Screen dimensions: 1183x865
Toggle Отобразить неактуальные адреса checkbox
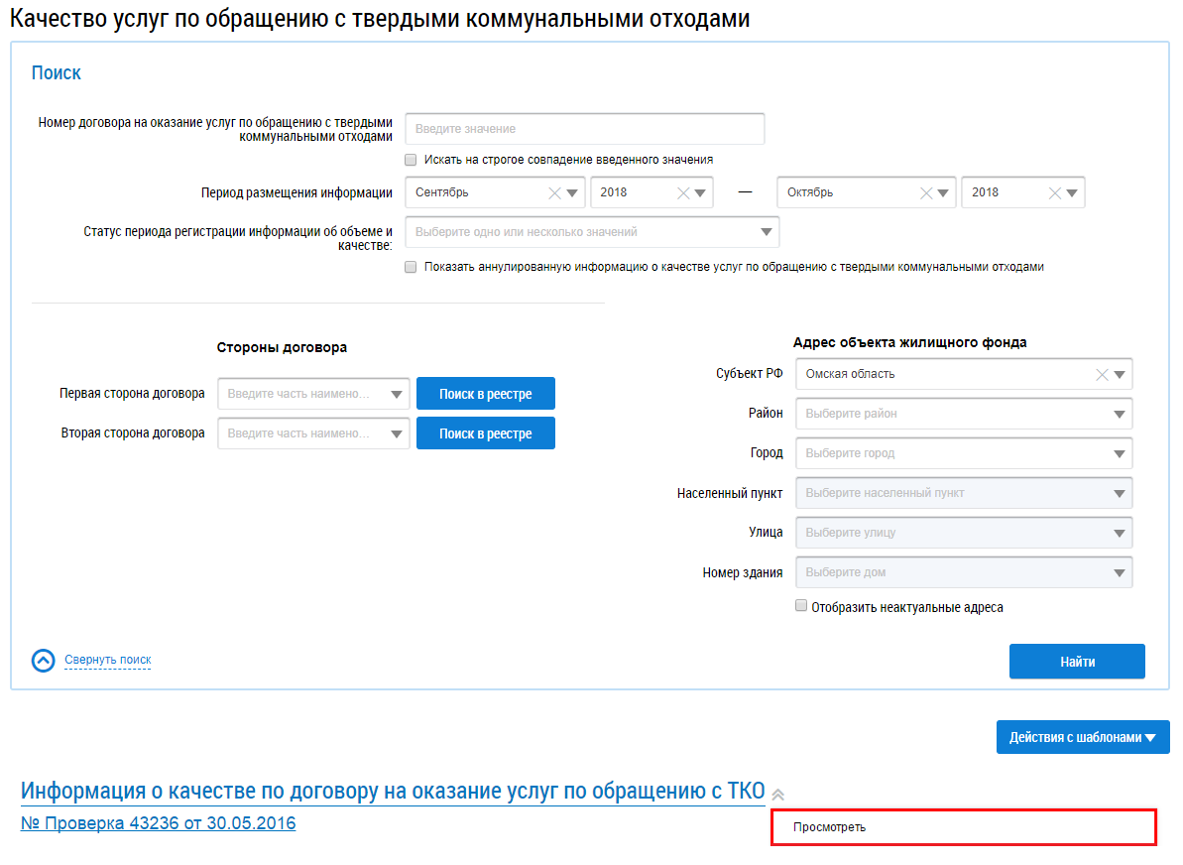pos(801,606)
